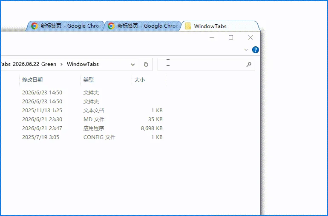The width and height of the screenshot is (328, 216).
Task: Sort by the 修改日期 column header
Action: pos(50,80)
